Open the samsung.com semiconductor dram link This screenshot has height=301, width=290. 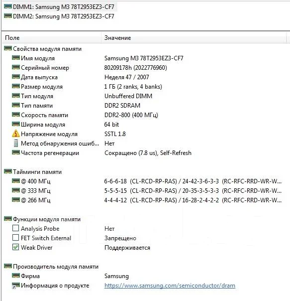170,286
